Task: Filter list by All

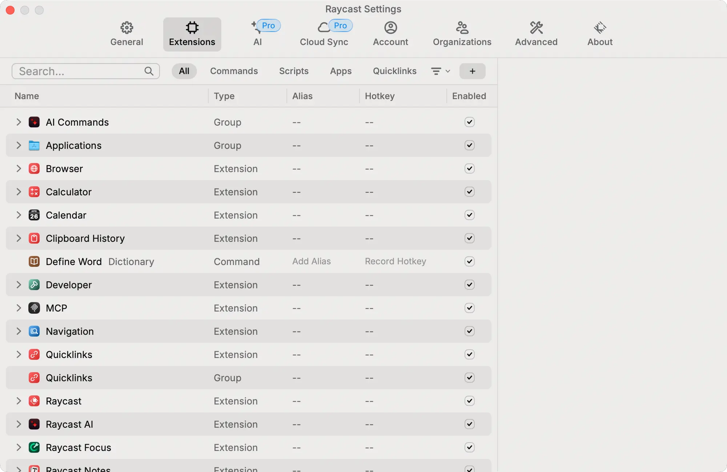Action: tap(184, 71)
